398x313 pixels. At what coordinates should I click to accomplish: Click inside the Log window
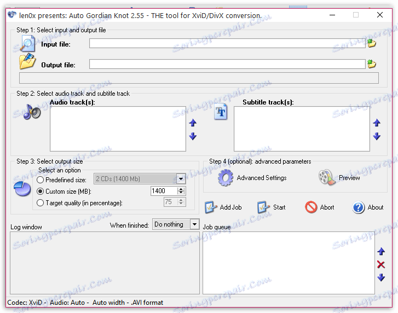[x=105, y=263]
